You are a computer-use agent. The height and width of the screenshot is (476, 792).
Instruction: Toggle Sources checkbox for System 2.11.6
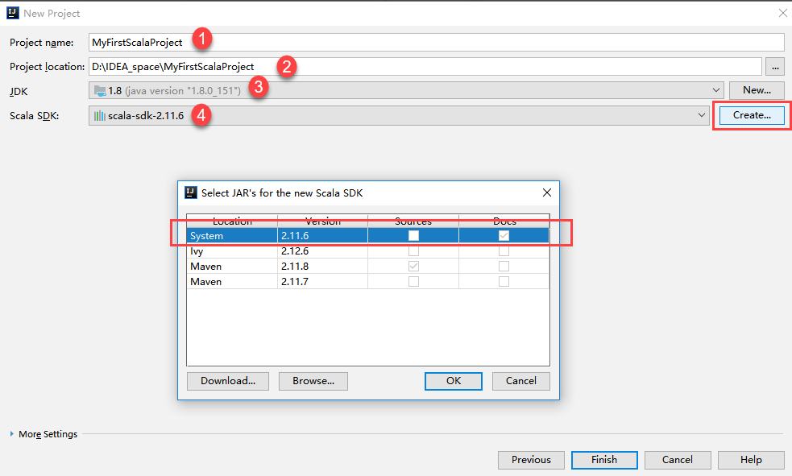click(x=413, y=236)
